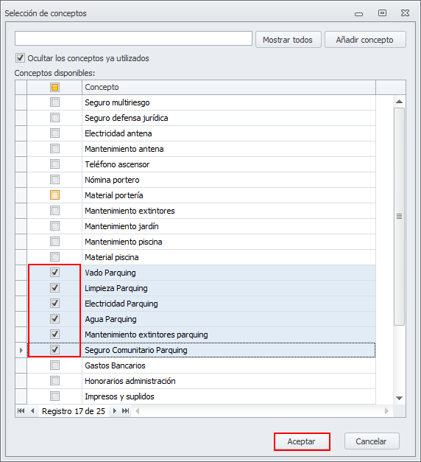Select the Nómina portero row text
The image size is (421, 462).
[112, 180]
